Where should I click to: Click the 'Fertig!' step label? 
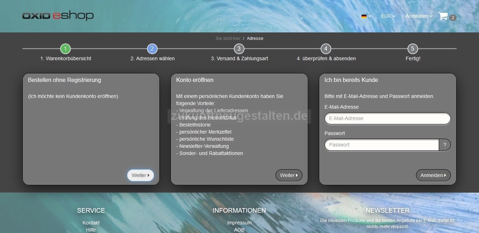click(413, 58)
